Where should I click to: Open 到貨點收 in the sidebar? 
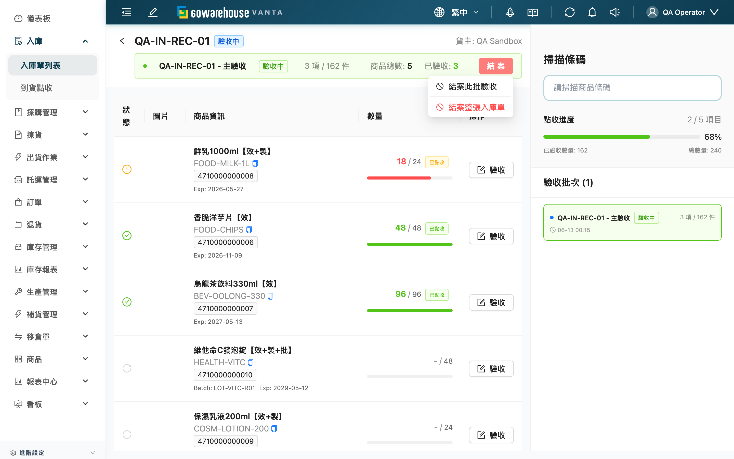[53, 88]
